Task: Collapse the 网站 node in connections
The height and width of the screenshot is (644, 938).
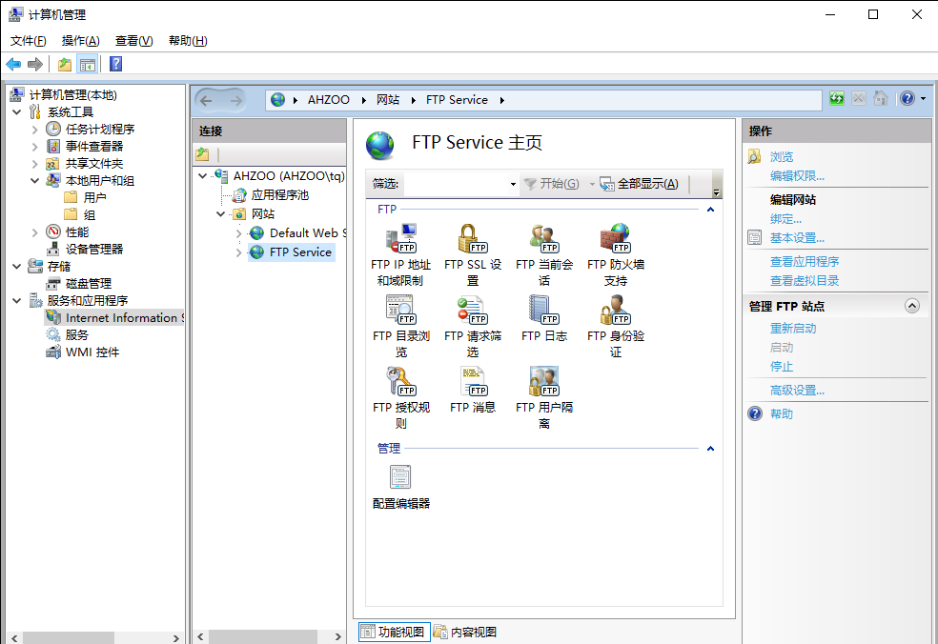Action: point(221,214)
